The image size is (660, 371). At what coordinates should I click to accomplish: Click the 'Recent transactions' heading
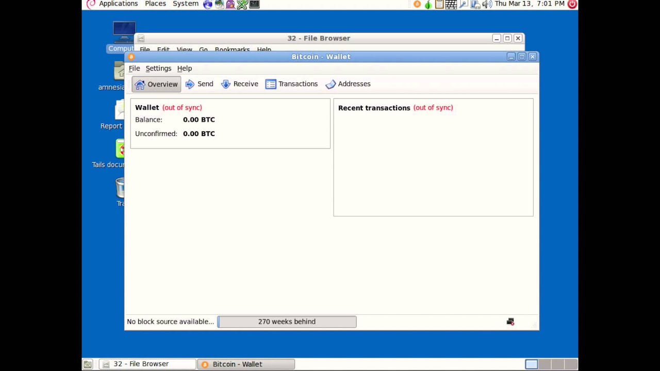point(374,108)
